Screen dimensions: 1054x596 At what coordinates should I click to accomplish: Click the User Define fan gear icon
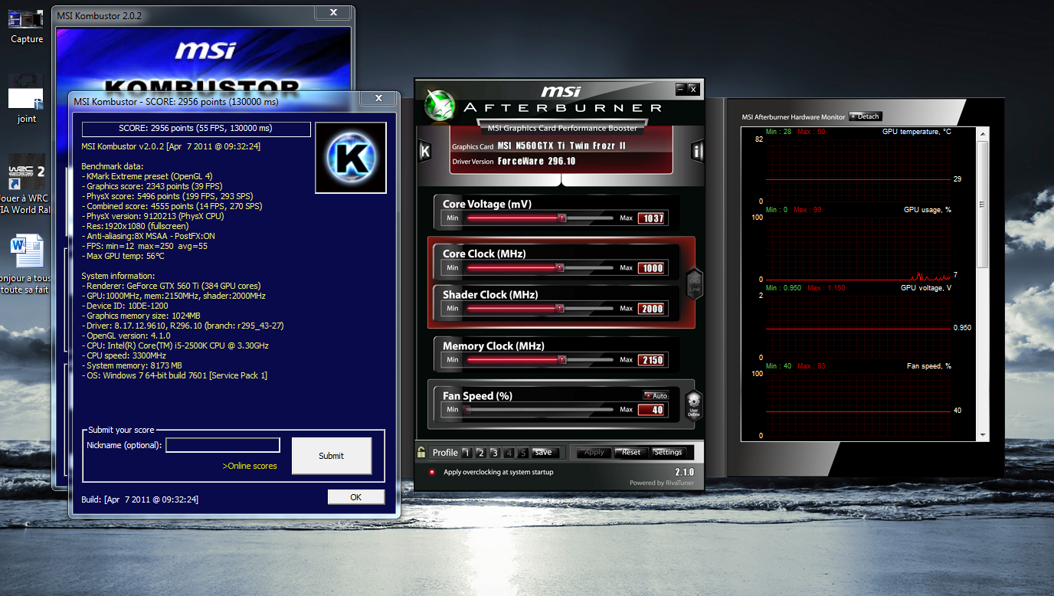pyautogui.click(x=693, y=404)
